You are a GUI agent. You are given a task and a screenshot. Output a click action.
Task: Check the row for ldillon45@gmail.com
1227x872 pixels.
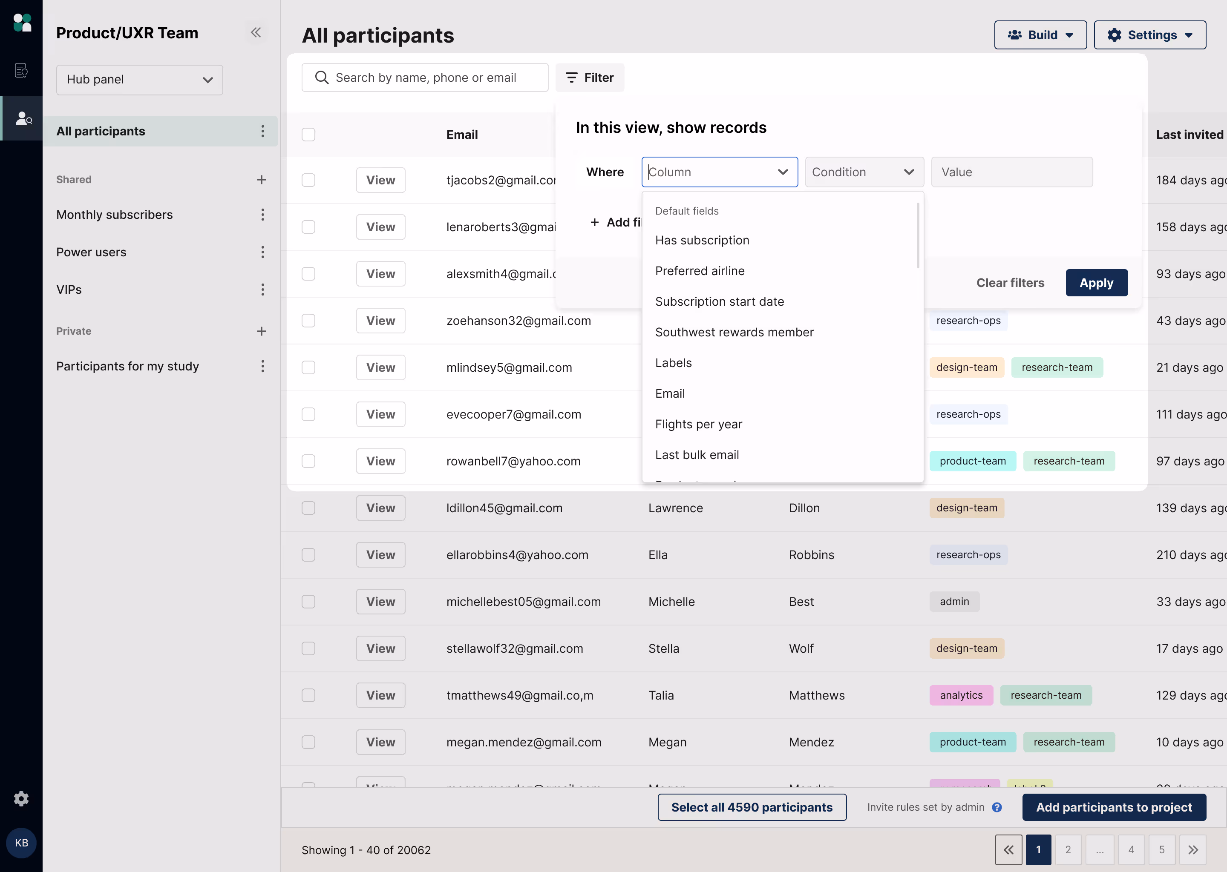pyautogui.click(x=308, y=508)
